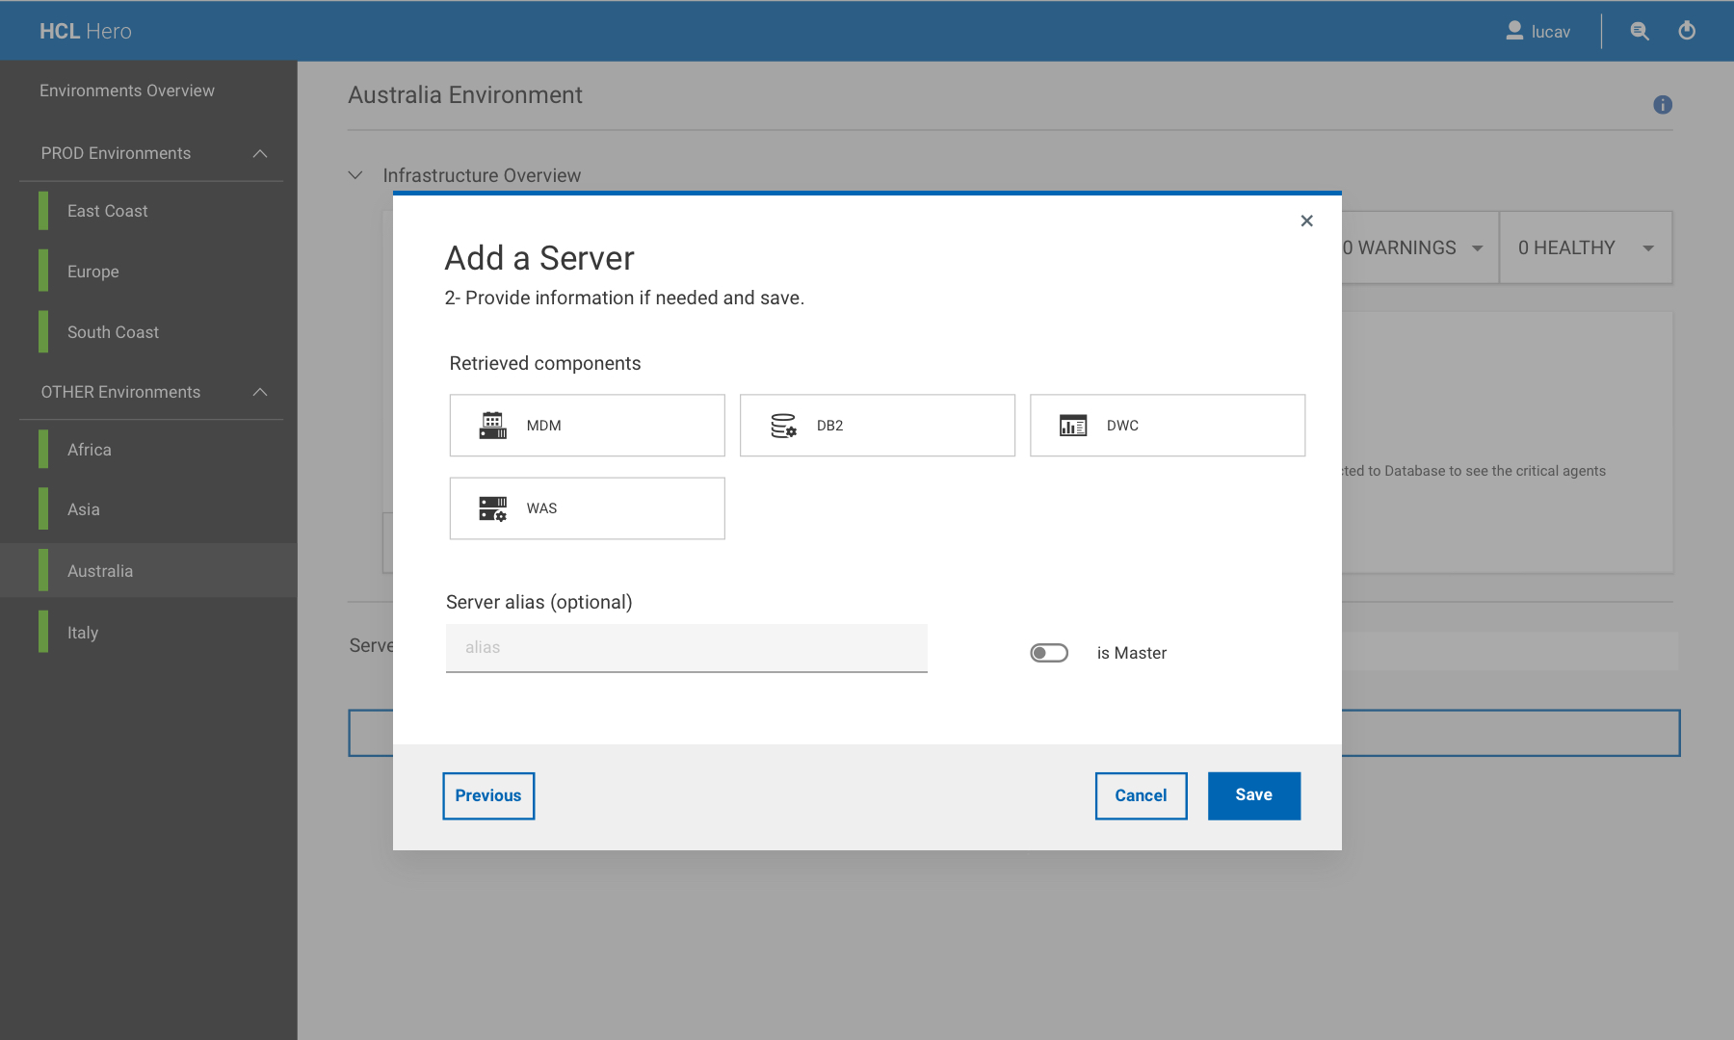
Task: Focus the Server alias input field
Action: pyautogui.click(x=686, y=648)
